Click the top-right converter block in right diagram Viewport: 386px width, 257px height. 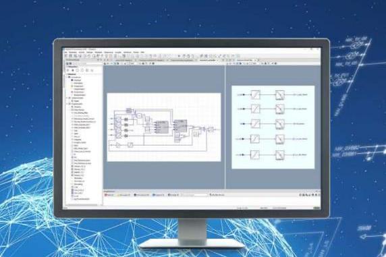[x=280, y=95]
